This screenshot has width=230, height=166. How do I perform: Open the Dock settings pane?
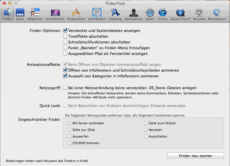pos(20,14)
